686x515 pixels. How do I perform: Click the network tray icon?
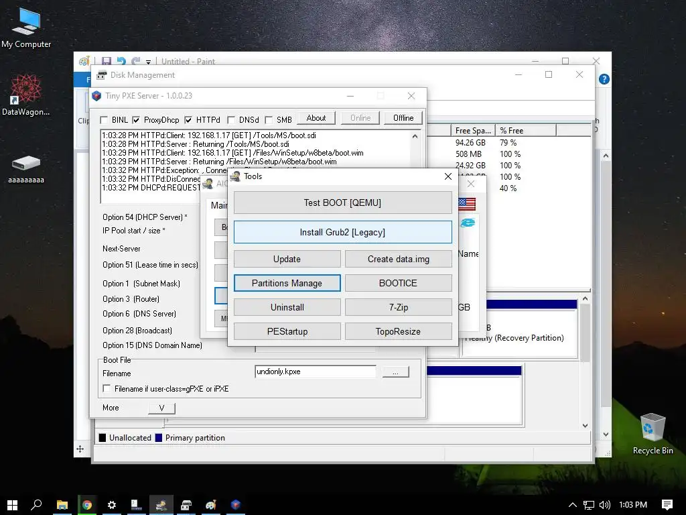(589, 505)
